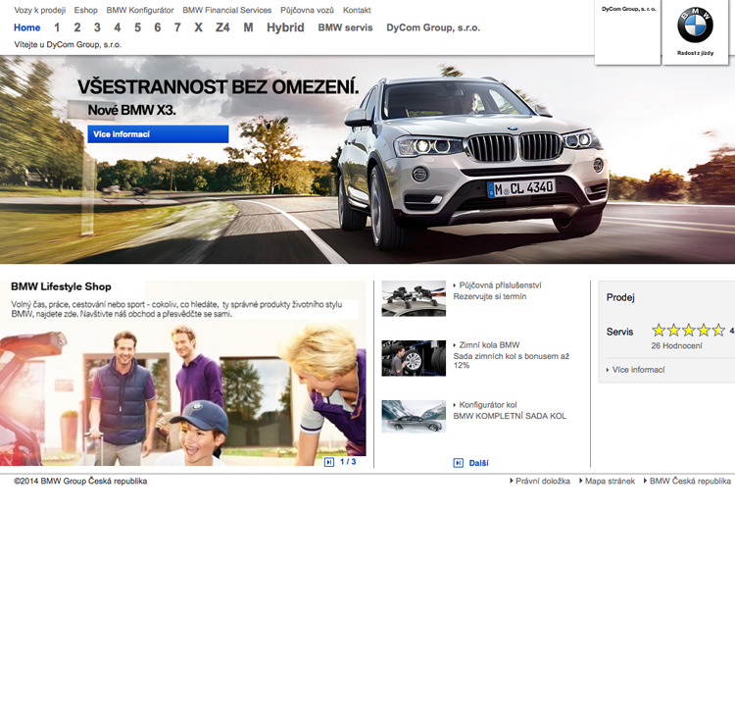
Task: Open the Eshop link
Action: click(x=86, y=10)
